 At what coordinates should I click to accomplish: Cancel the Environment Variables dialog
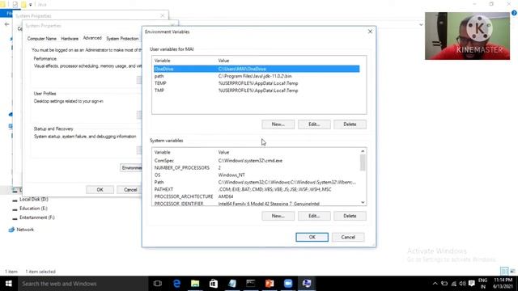click(x=348, y=237)
